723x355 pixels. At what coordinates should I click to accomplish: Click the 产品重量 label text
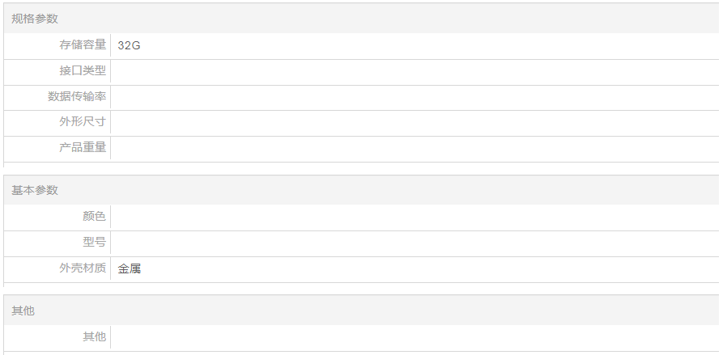point(83,149)
